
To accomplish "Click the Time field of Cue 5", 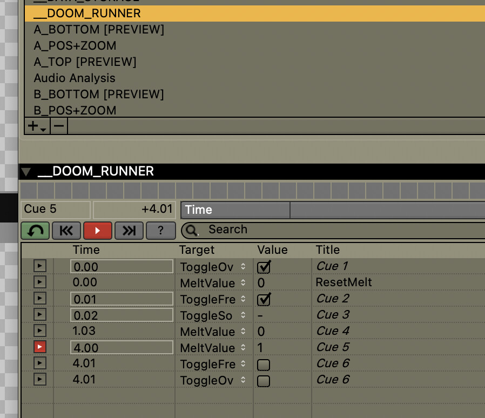I will pyautogui.click(x=121, y=347).
